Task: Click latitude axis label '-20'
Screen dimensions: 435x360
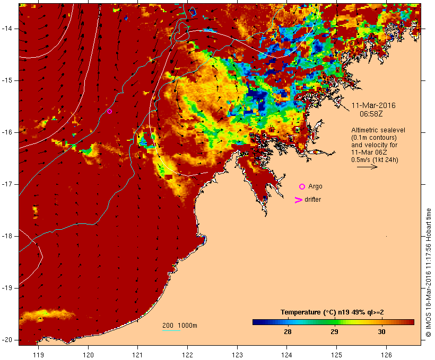Action: coord(7,340)
